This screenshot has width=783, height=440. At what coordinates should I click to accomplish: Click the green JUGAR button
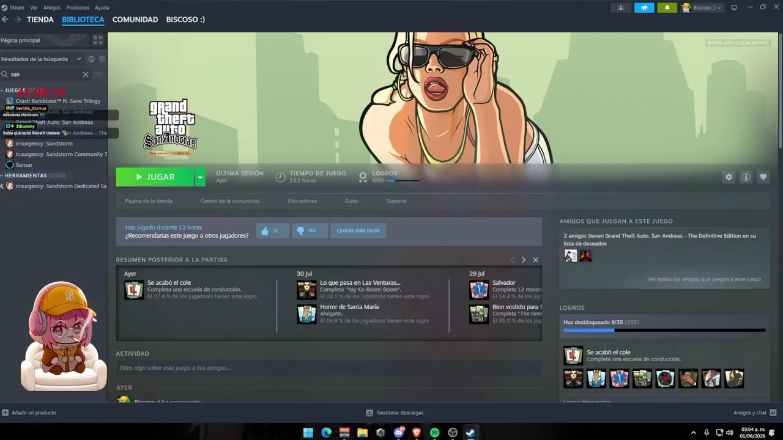point(155,177)
